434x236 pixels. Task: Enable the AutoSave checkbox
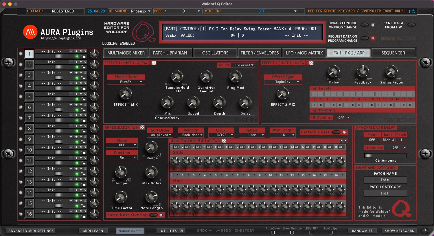[273, 233]
